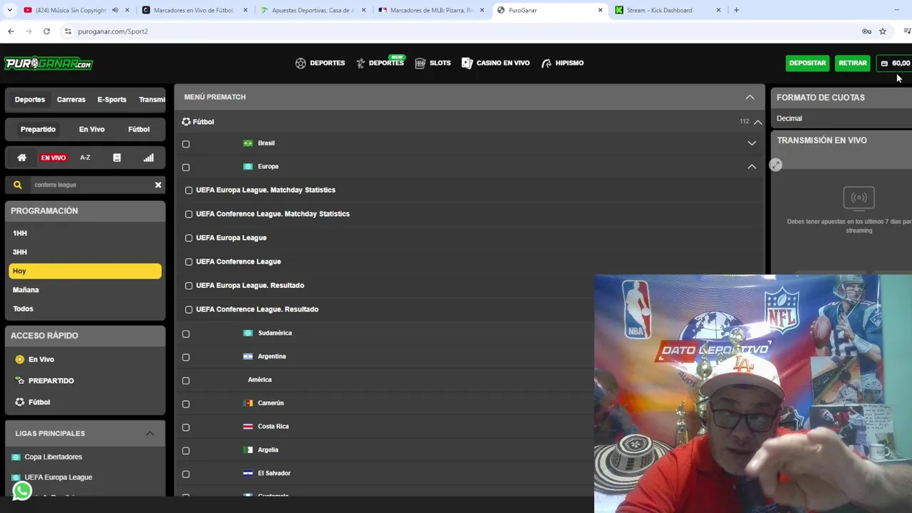Click the red EN VIVO badge

(x=53, y=157)
